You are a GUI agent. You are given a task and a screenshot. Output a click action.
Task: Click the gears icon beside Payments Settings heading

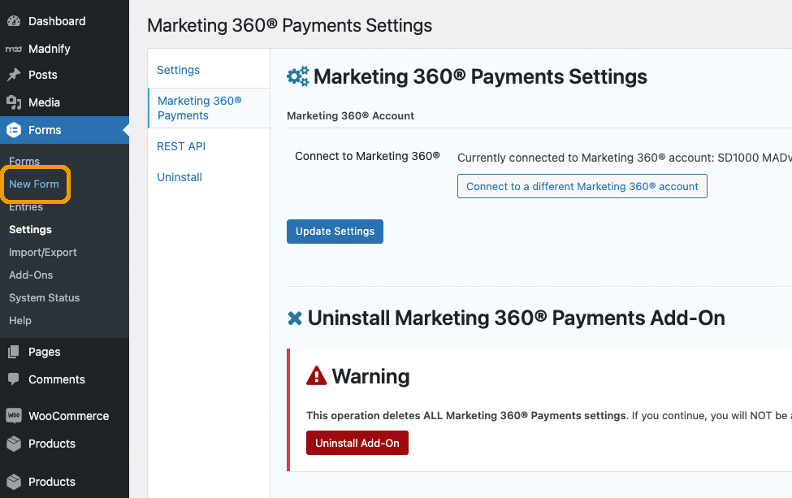coord(297,76)
